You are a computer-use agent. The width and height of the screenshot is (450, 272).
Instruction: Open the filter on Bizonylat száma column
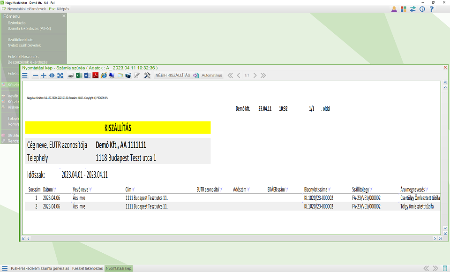(329, 189)
